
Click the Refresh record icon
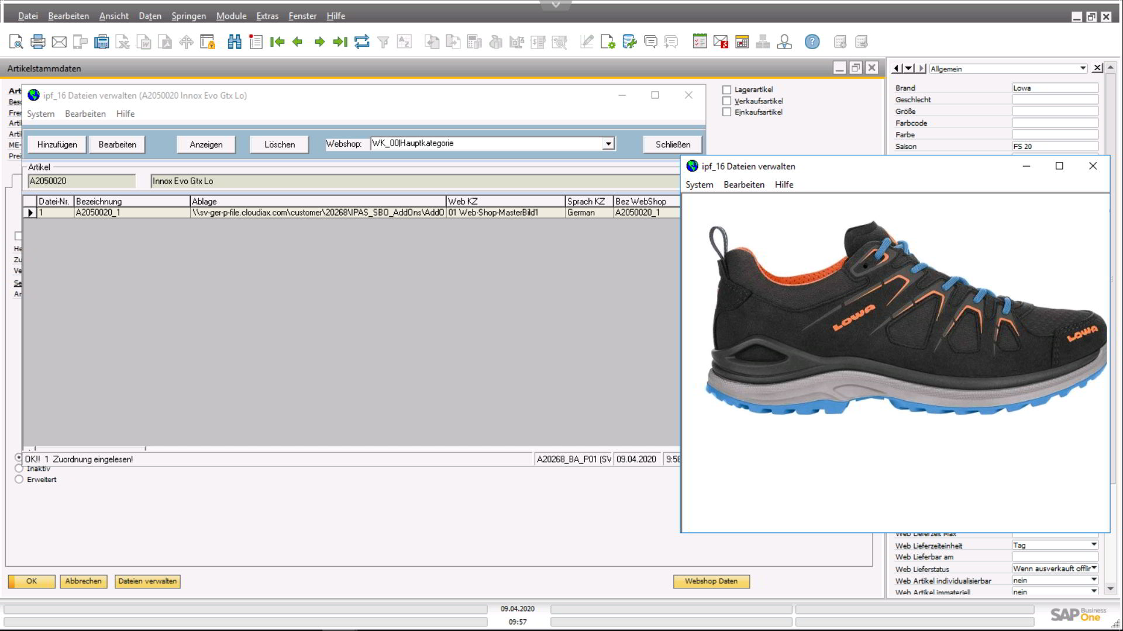click(x=362, y=42)
